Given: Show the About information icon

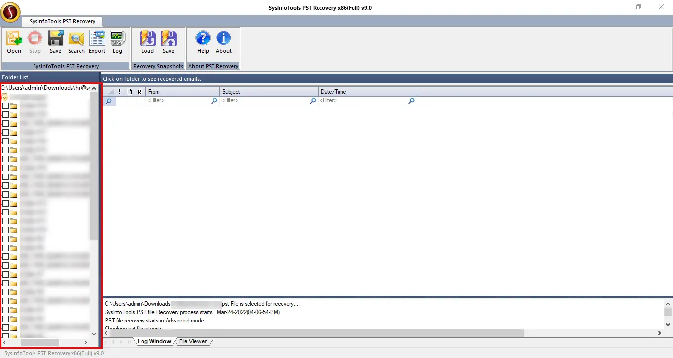Looking at the screenshot, I should [x=224, y=42].
